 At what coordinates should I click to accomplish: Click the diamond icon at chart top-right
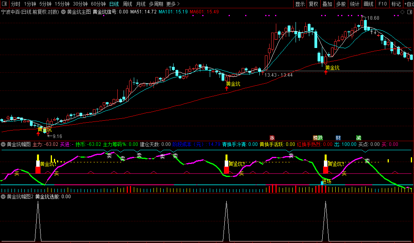point(402,12)
